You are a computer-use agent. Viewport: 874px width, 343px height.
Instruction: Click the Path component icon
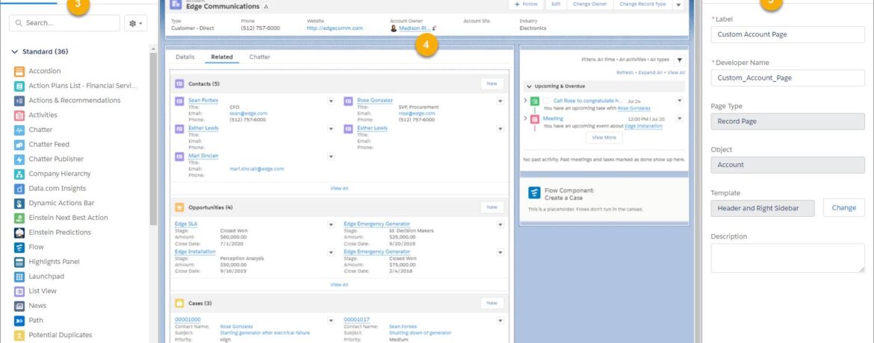(19, 321)
